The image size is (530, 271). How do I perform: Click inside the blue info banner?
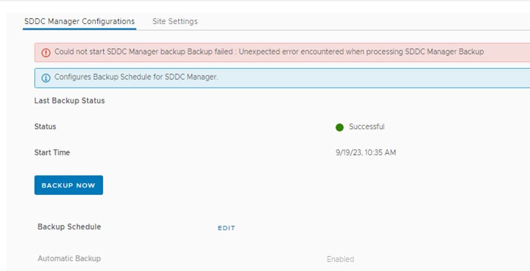(282, 78)
